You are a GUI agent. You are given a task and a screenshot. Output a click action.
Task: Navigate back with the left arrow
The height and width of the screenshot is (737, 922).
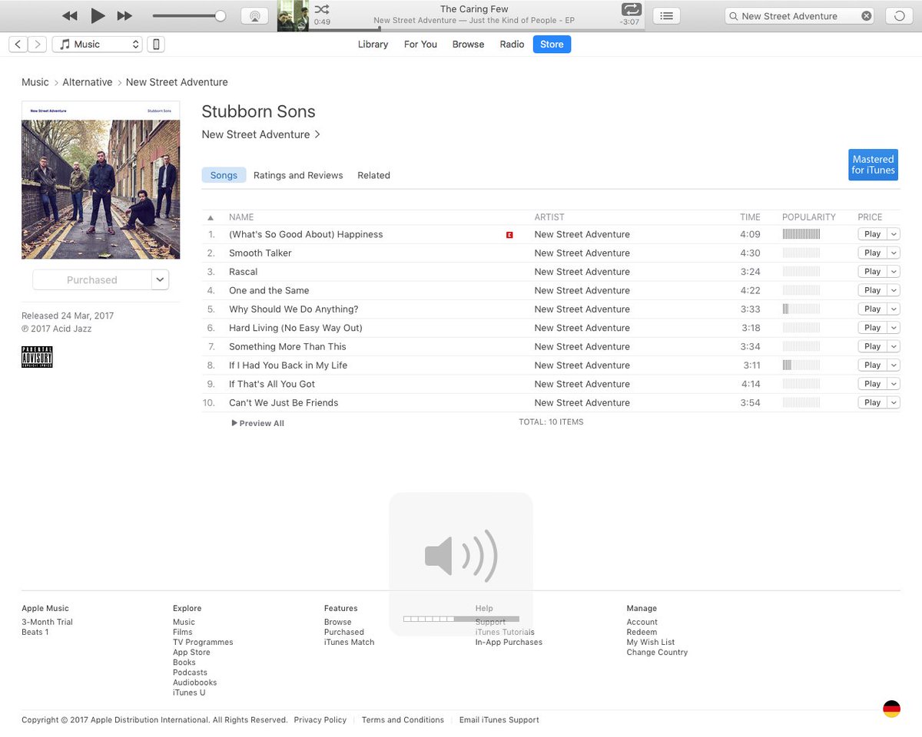17,44
